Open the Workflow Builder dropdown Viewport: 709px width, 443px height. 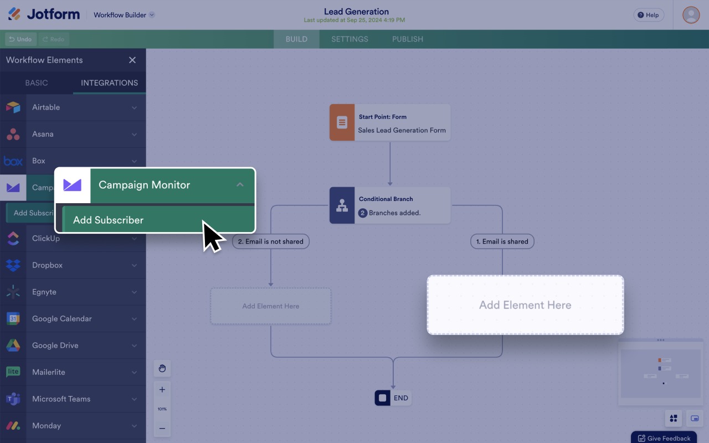click(124, 15)
